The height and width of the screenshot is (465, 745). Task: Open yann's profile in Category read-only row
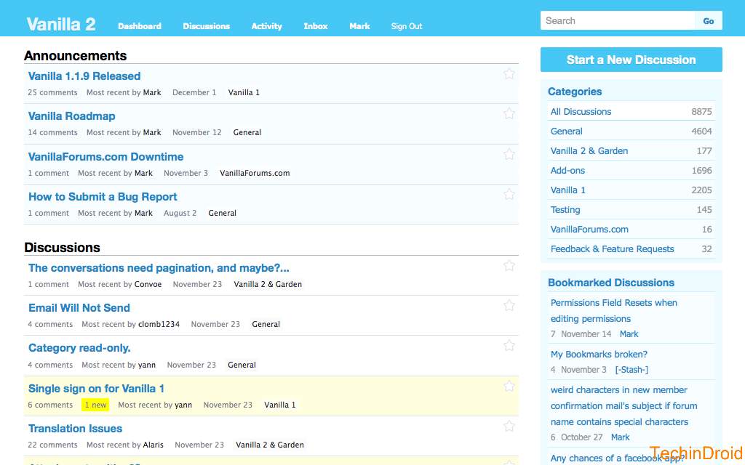(x=147, y=365)
